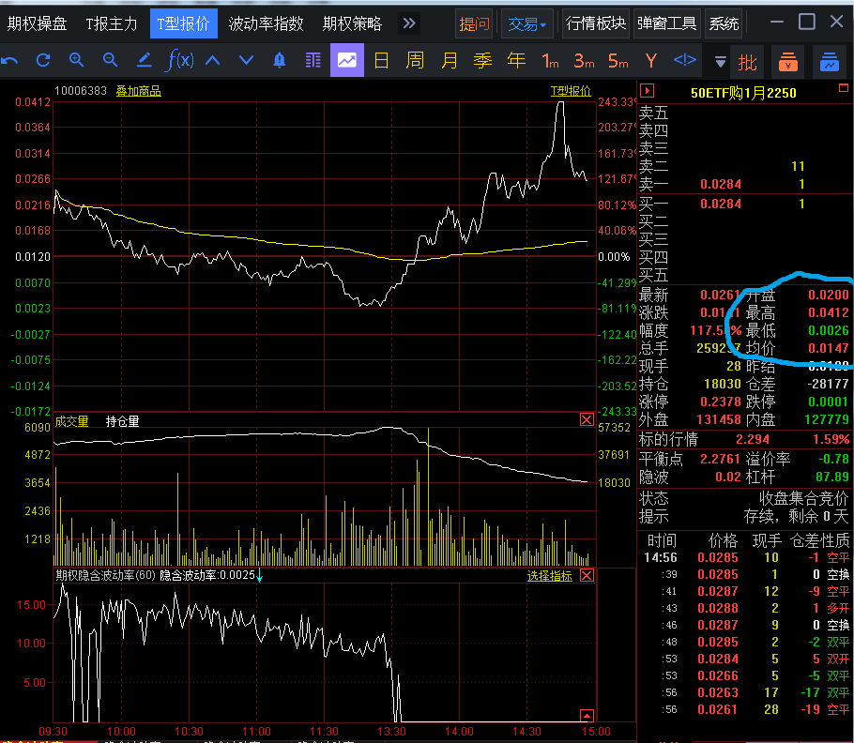Viewport: 854px width, 743px height.
Task: Click the zoom in magnifier icon
Action: 77,60
